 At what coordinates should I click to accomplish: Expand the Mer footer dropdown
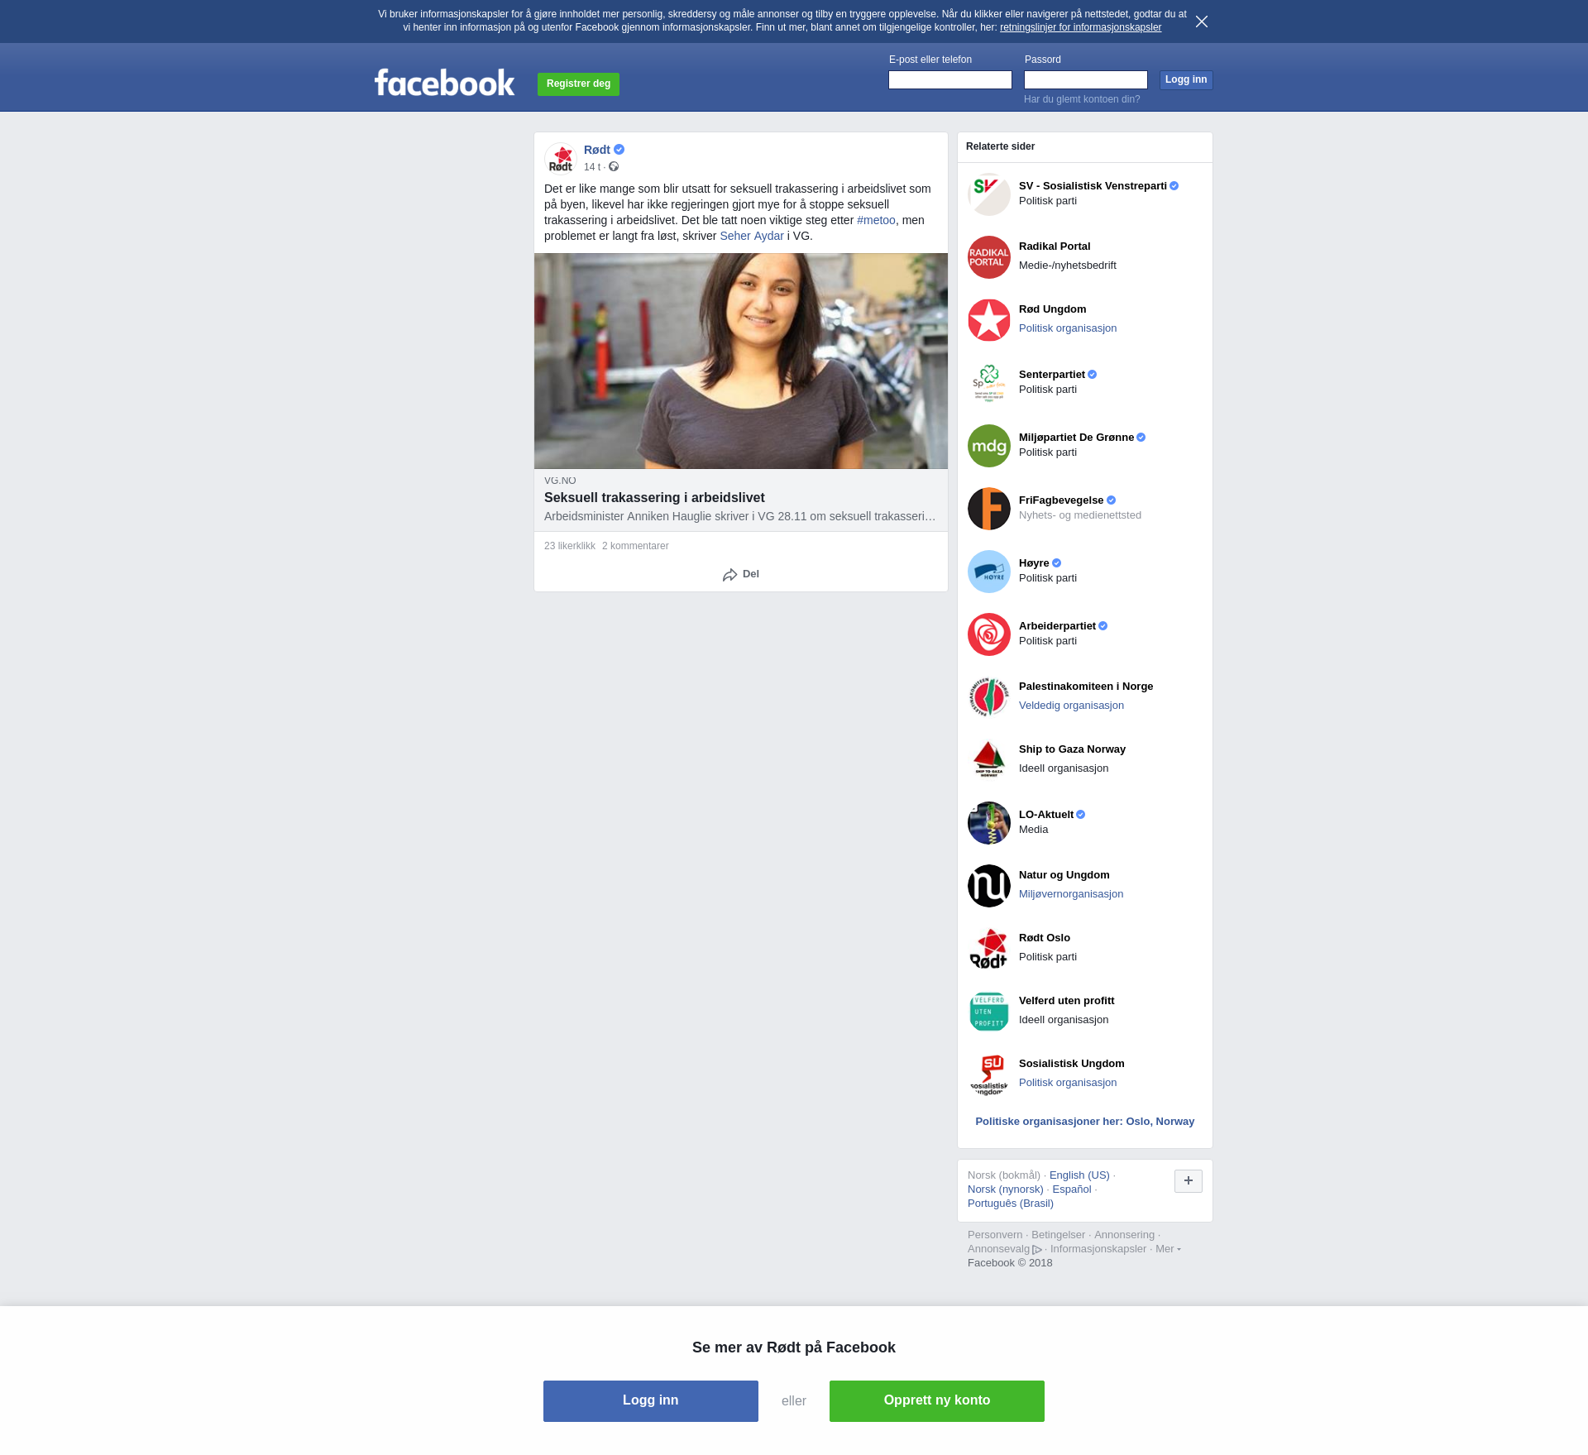1168,1249
